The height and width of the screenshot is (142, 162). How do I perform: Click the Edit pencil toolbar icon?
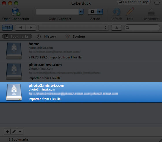130,12
